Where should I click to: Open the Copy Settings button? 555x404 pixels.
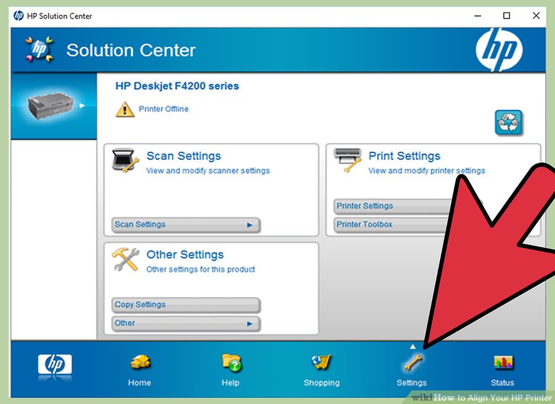(186, 305)
